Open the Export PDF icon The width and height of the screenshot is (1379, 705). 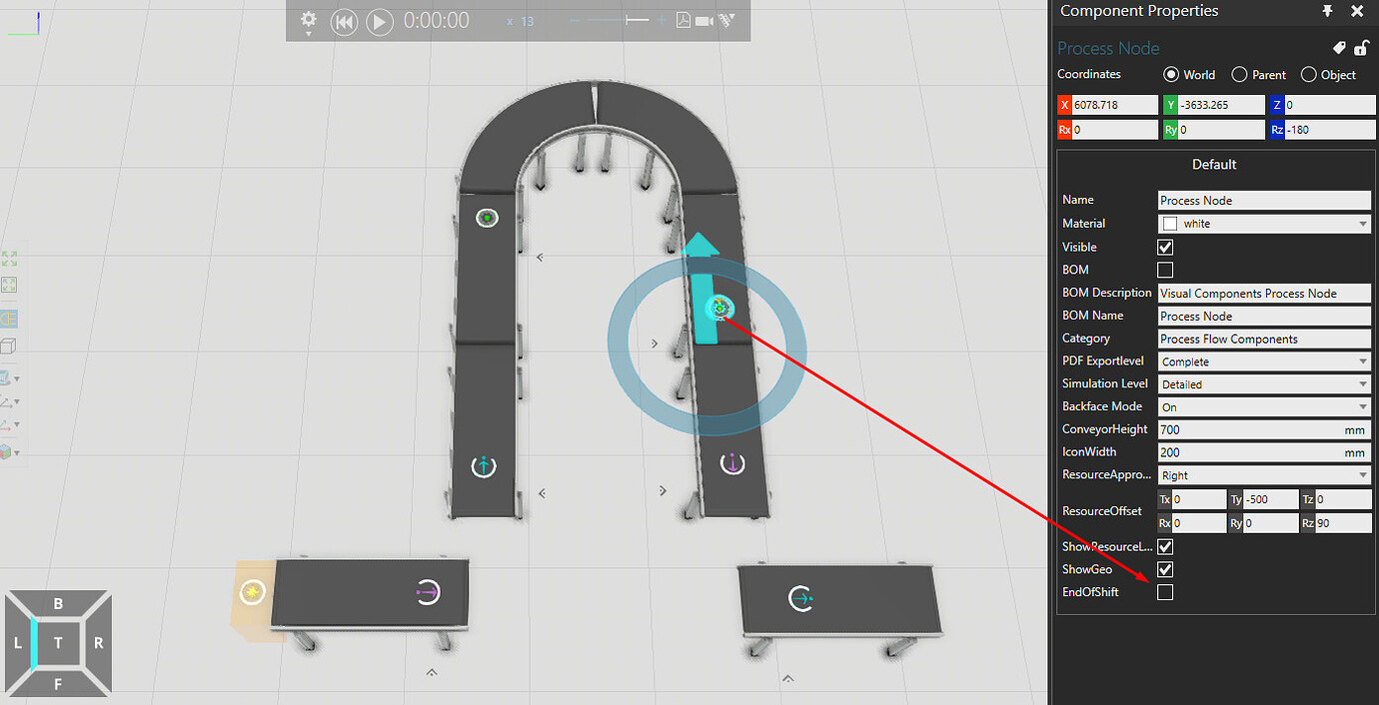(683, 21)
